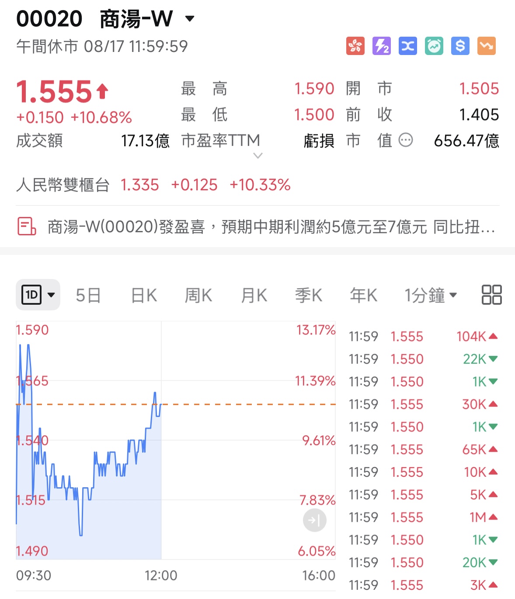Switch to the 月K chart tab
The height and width of the screenshot is (599, 515).
pyautogui.click(x=254, y=296)
